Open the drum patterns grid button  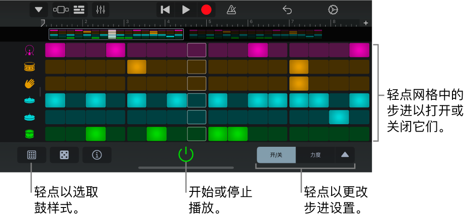click(x=32, y=155)
